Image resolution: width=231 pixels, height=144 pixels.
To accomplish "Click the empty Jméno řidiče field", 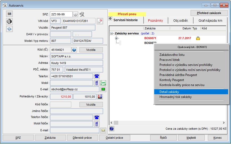I will pyautogui.click(x=77, y=111).
